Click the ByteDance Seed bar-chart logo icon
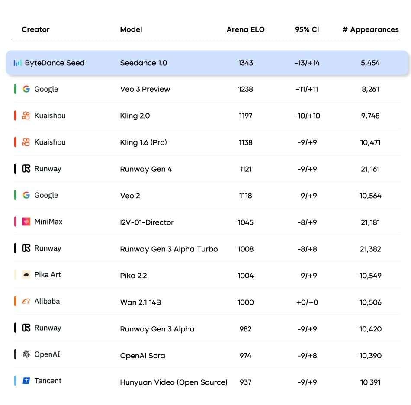 (x=17, y=63)
